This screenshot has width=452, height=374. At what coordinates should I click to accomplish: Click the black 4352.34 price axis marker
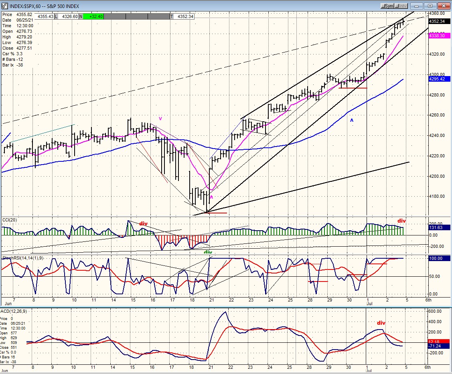pyautogui.click(x=439, y=21)
